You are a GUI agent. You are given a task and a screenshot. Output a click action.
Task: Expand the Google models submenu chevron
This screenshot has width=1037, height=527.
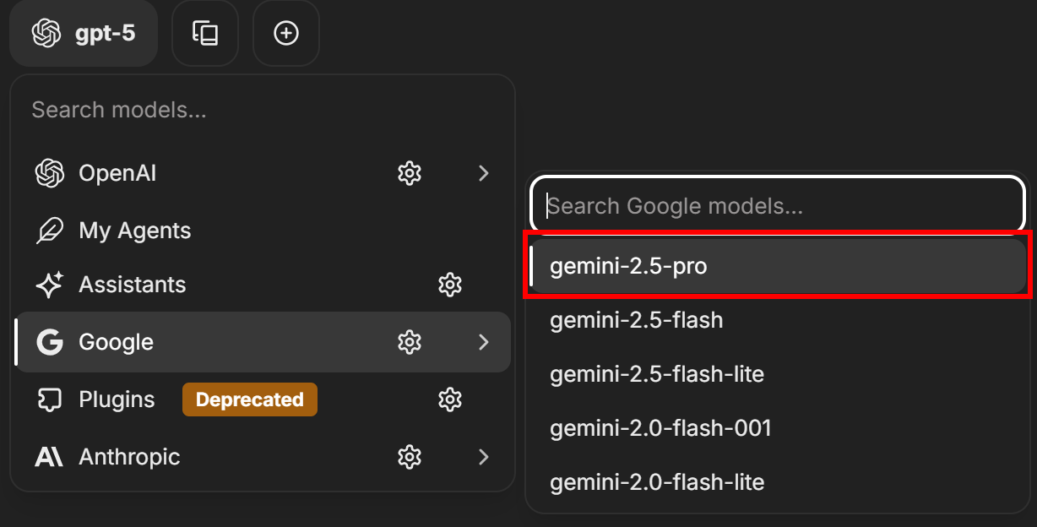point(483,342)
